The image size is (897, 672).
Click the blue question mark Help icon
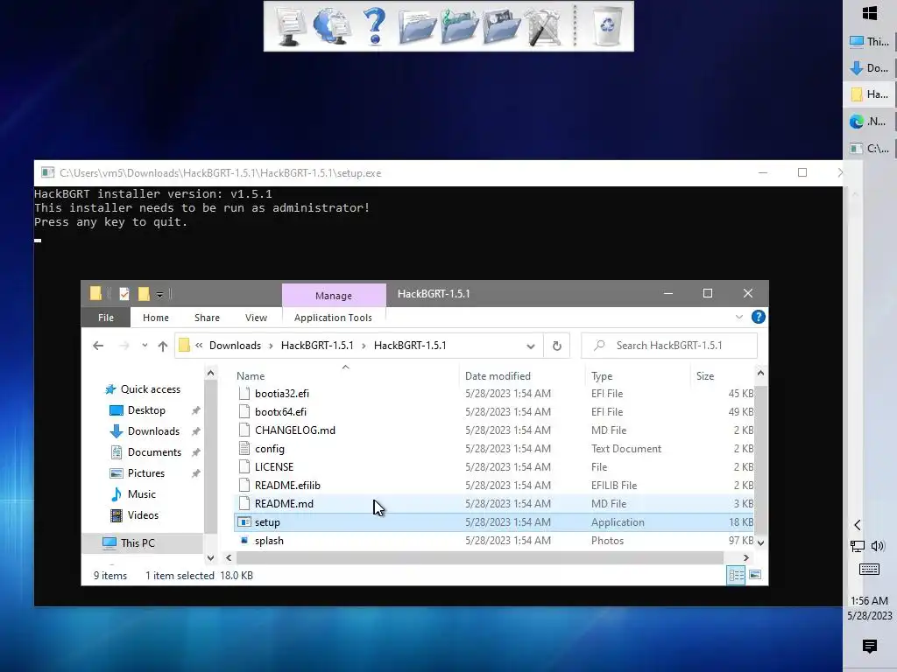[375, 25]
